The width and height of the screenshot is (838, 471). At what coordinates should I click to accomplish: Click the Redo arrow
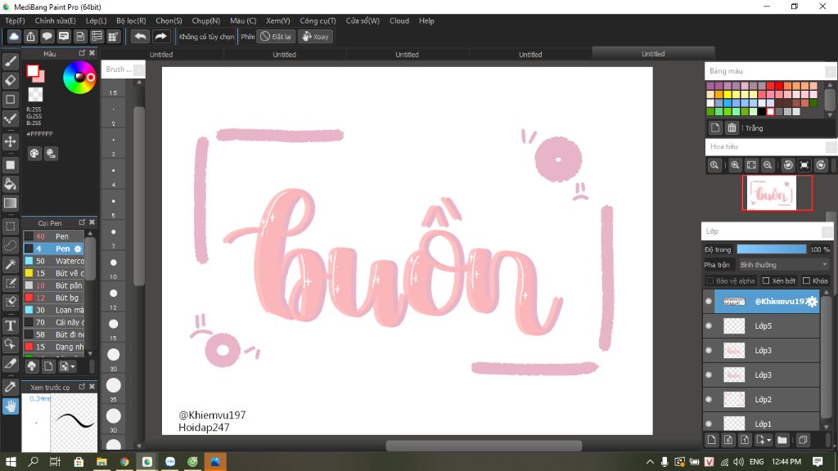pos(160,36)
